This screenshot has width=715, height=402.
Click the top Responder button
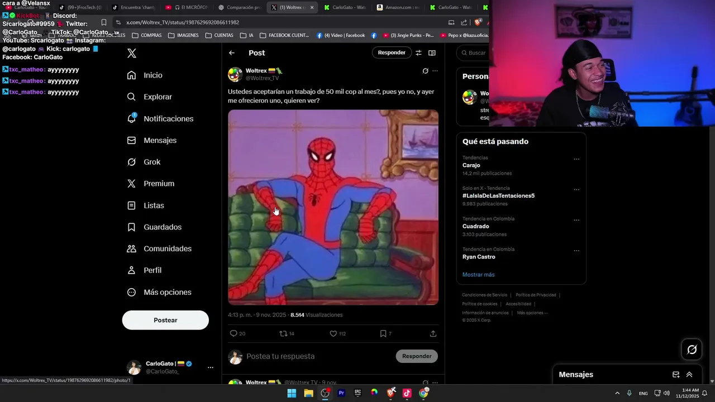[x=392, y=52]
